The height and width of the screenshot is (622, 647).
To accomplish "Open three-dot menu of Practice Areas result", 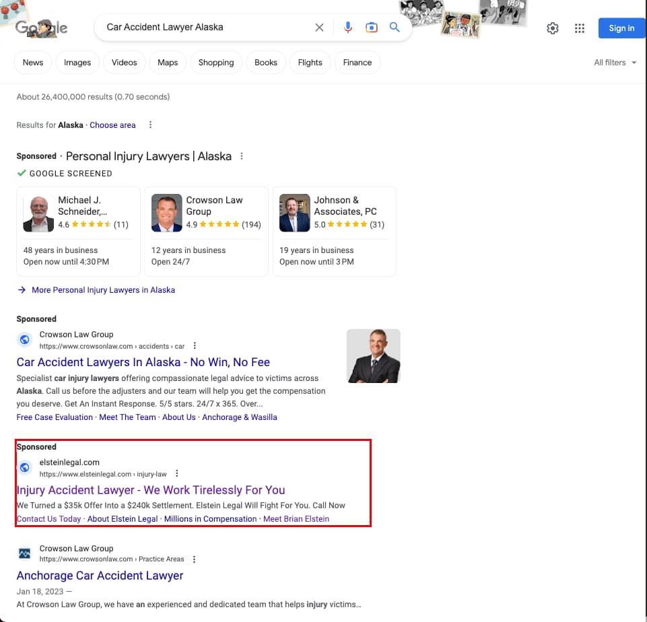I will pos(195,559).
